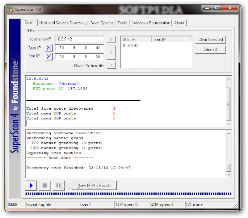
Task: Click the 1/1 done status entry
Action: (x=194, y=204)
